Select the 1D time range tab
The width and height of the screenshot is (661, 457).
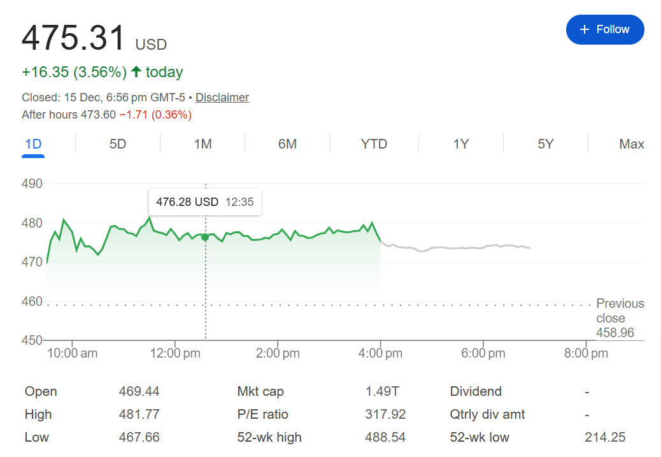click(x=33, y=144)
